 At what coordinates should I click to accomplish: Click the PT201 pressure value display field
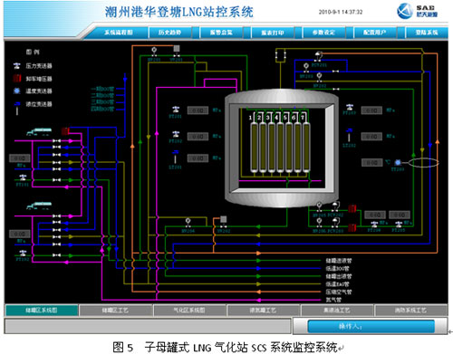coord(198,110)
